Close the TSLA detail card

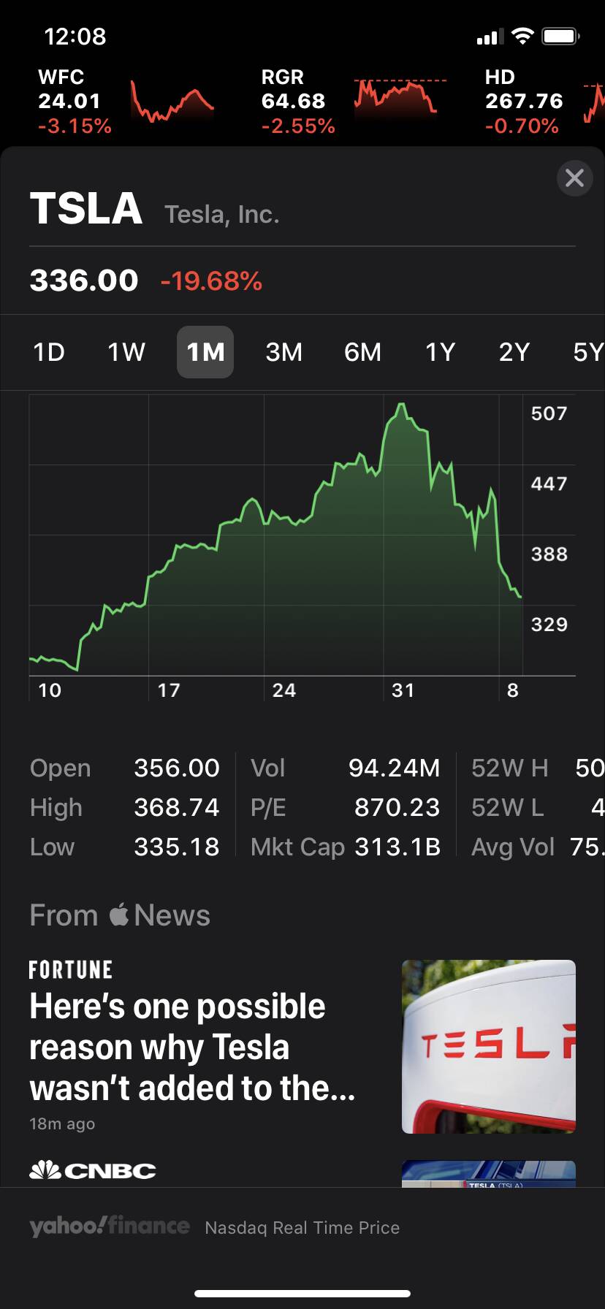click(x=574, y=178)
